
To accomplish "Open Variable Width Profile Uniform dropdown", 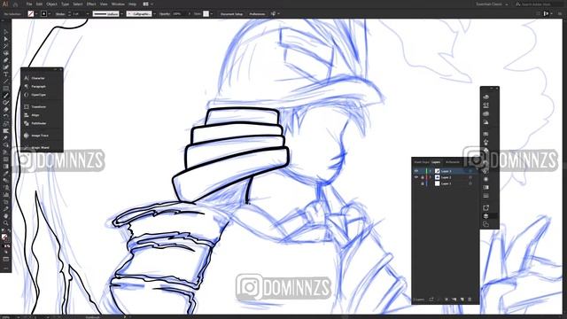I will (121, 14).
